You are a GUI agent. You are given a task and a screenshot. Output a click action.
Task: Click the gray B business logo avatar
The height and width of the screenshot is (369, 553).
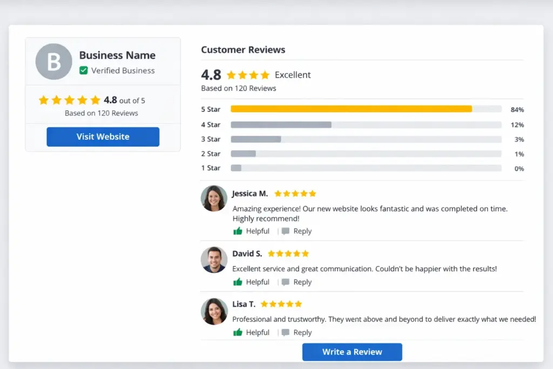click(x=53, y=62)
